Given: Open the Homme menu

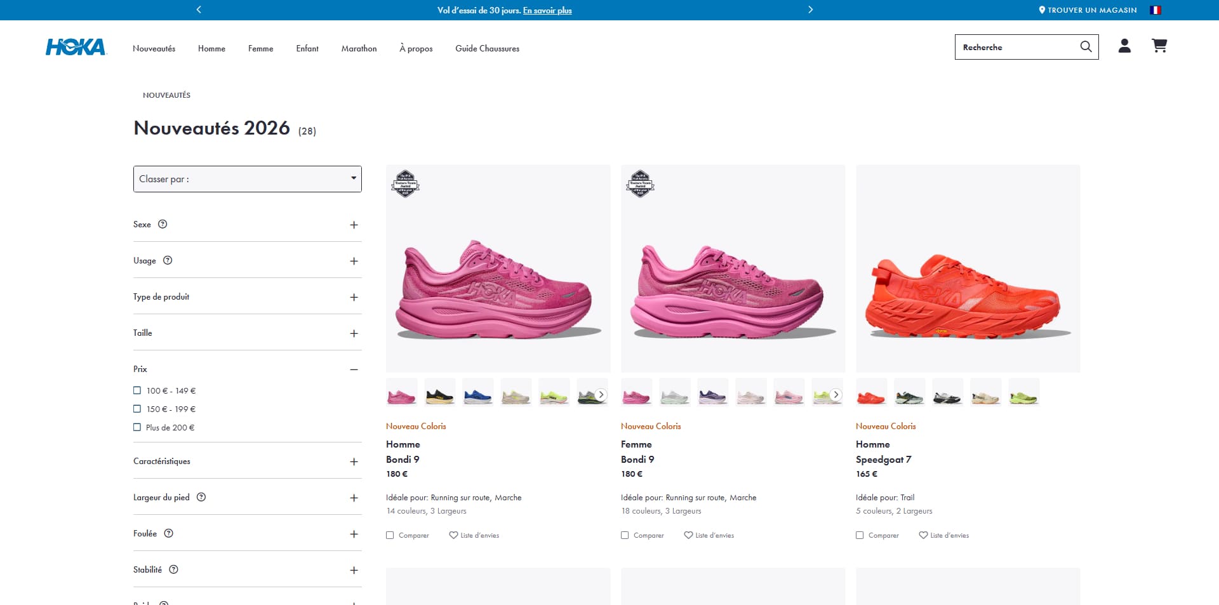Looking at the screenshot, I should click(x=211, y=48).
